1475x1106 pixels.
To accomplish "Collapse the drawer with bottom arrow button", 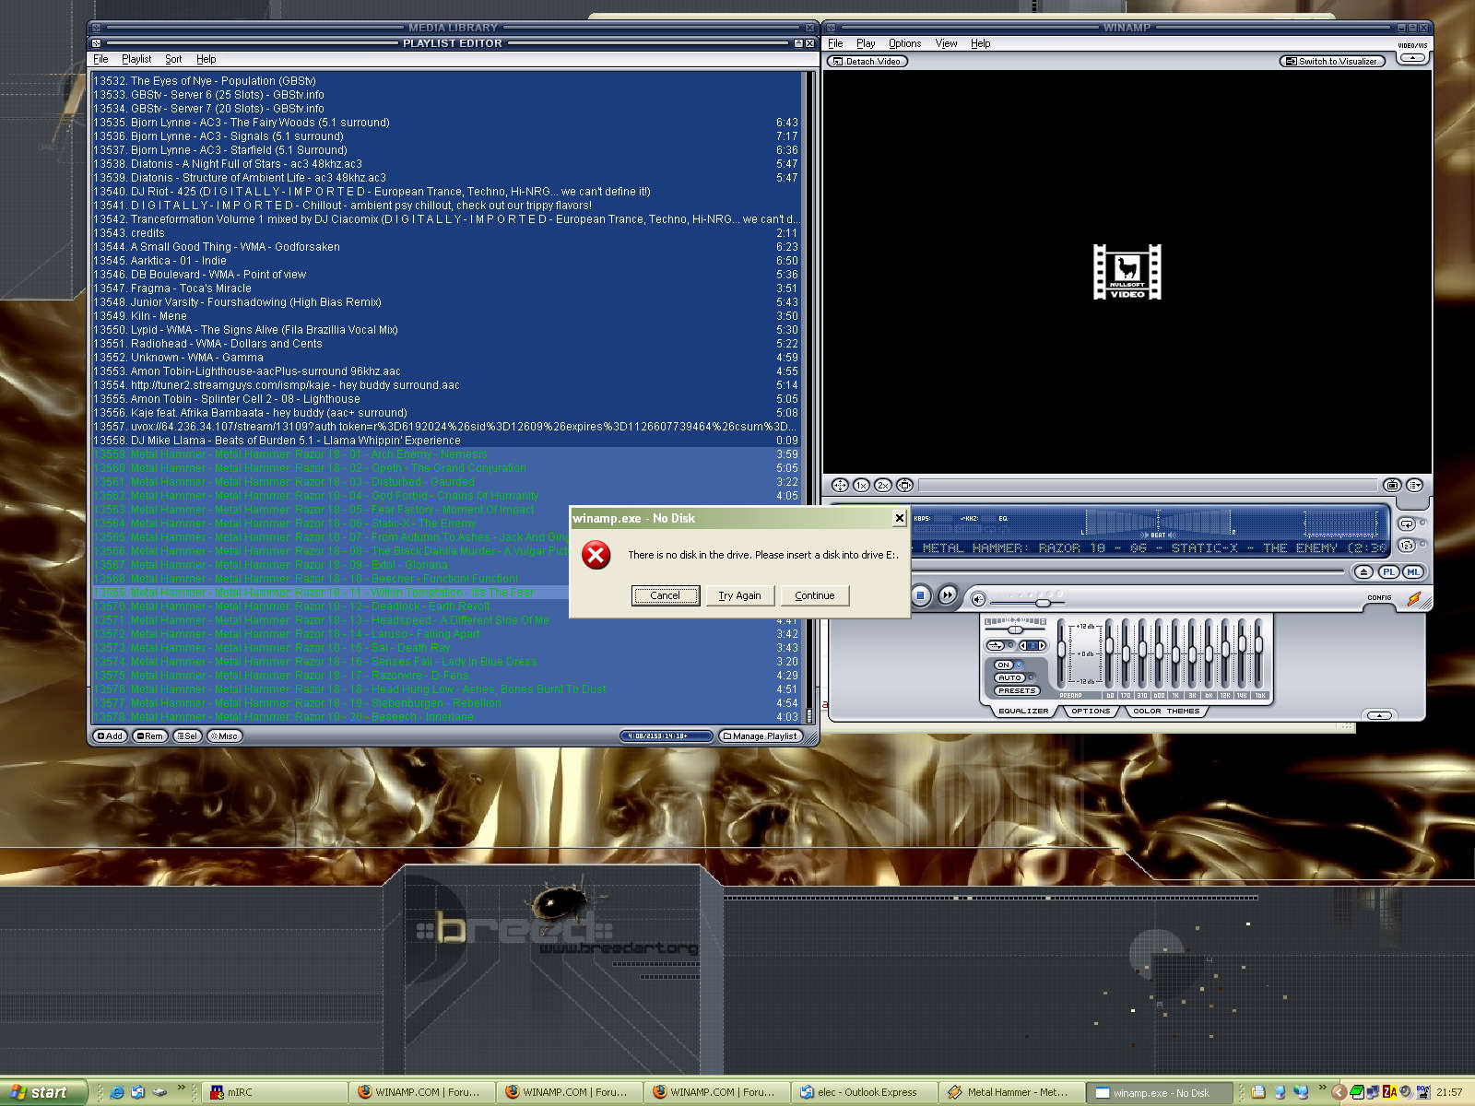I will 1379,715.
